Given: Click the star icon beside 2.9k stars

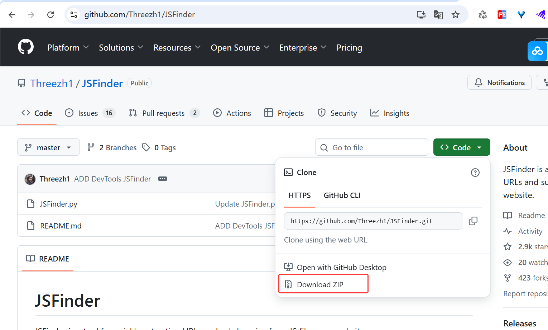Looking at the screenshot, I should pyautogui.click(x=508, y=247).
